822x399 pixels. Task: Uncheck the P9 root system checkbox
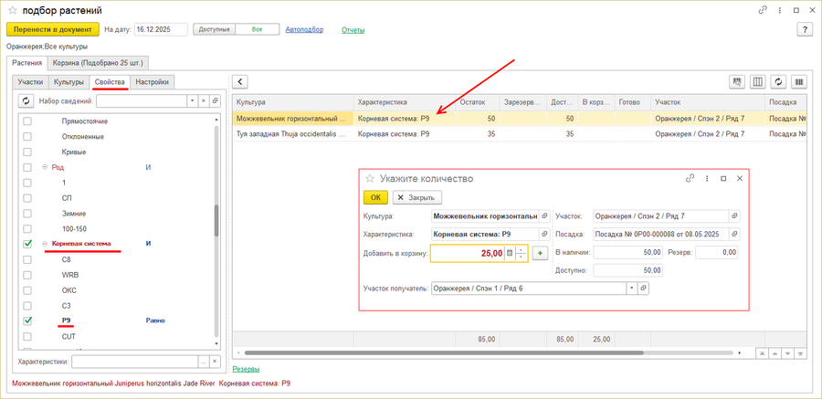(27, 320)
